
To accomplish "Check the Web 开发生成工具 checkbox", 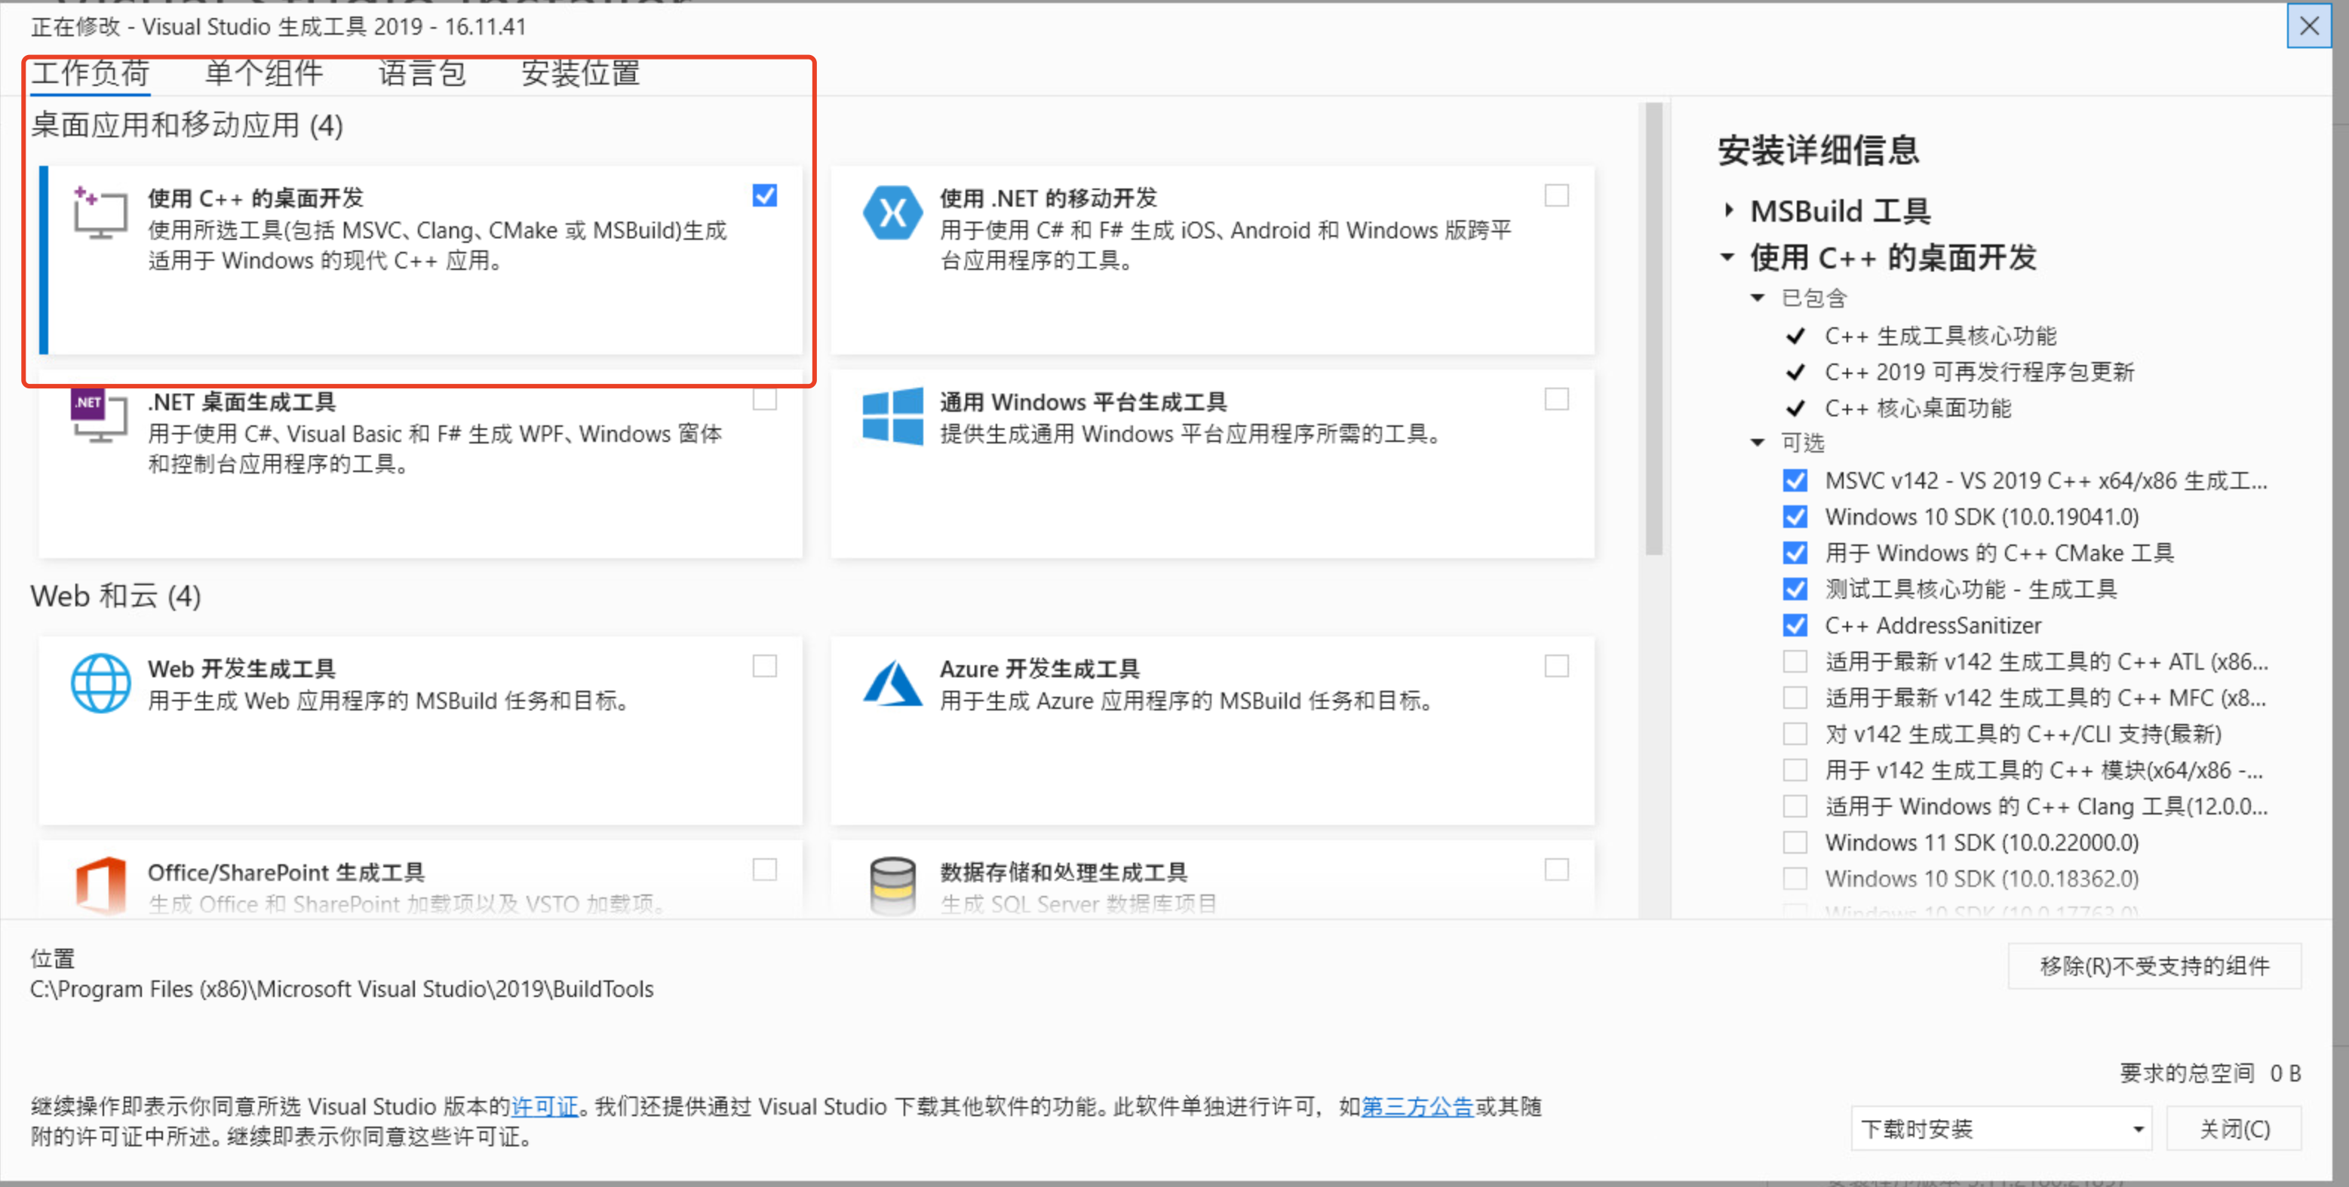I will point(764,667).
